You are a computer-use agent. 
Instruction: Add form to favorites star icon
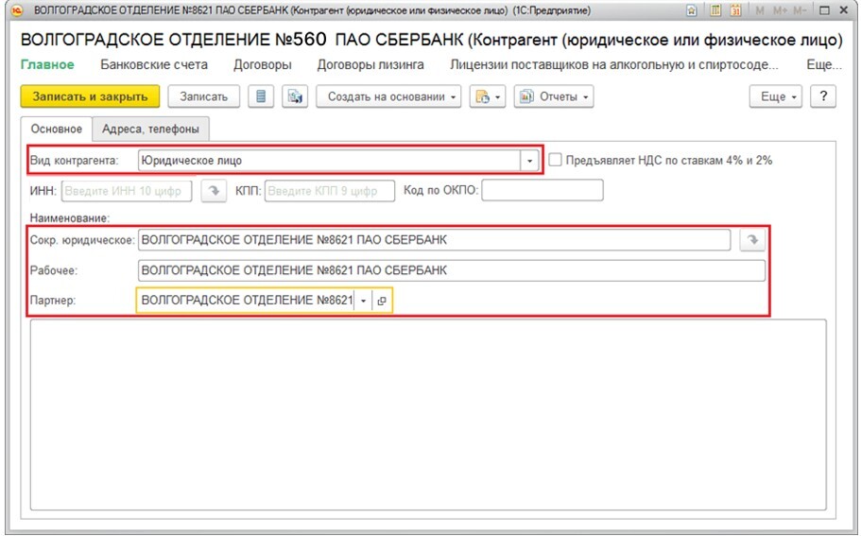pyautogui.click(x=692, y=10)
